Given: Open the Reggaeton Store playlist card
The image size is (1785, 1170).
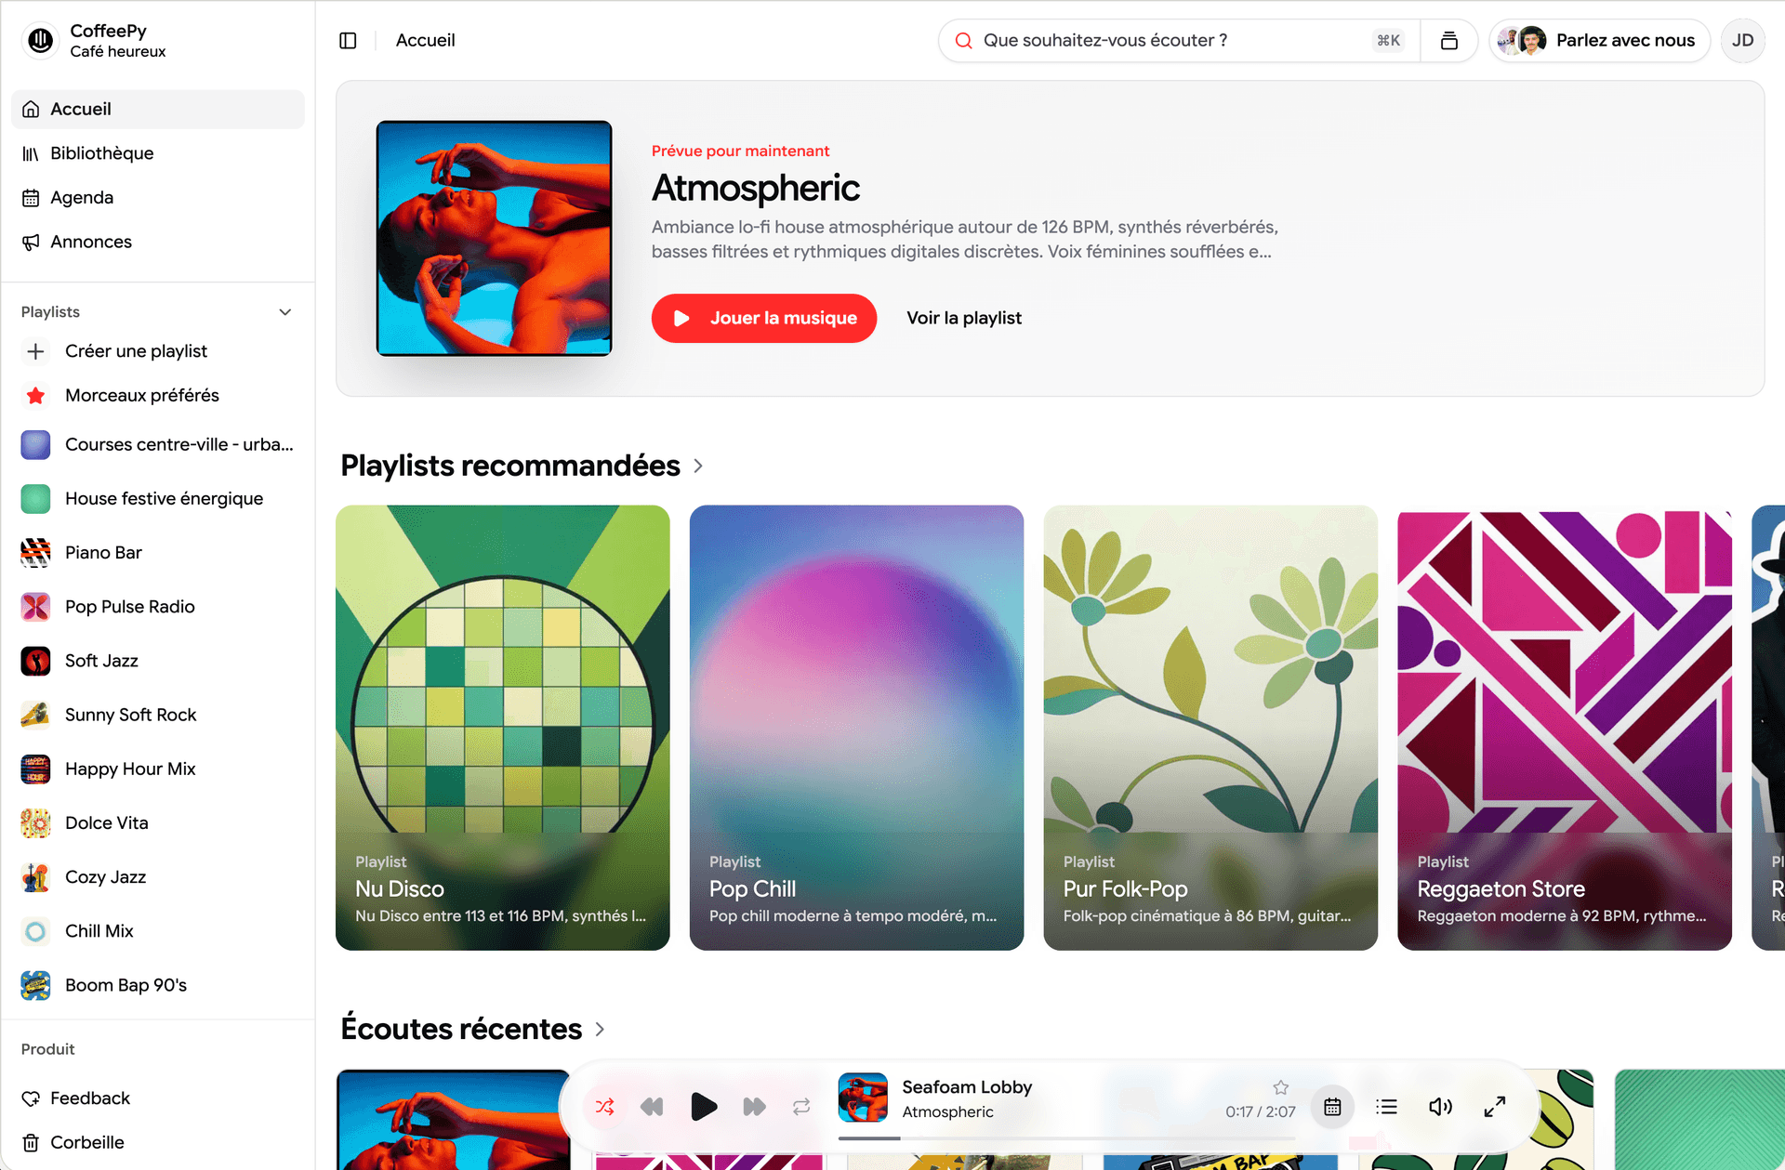Looking at the screenshot, I should pos(1565,728).
